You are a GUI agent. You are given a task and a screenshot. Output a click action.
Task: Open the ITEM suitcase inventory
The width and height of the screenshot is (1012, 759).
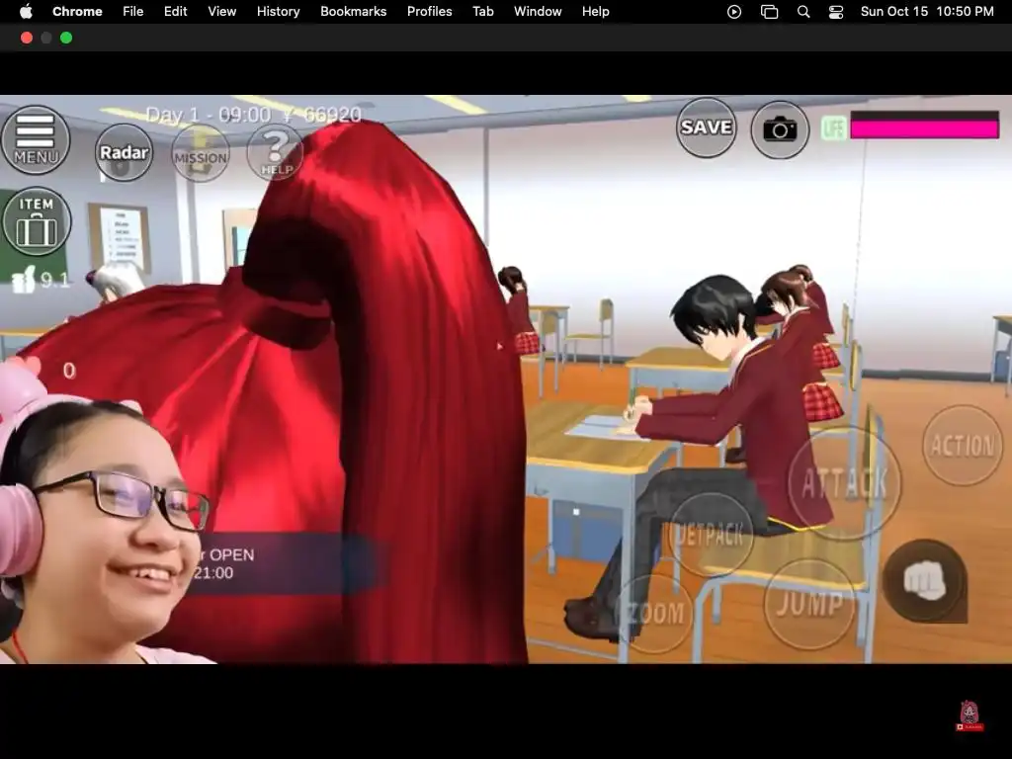pos(37,221)
